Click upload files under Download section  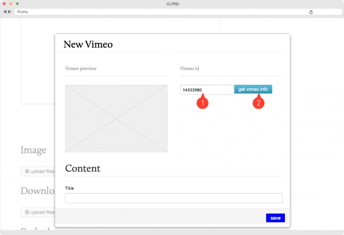click(x=38, y=212)
